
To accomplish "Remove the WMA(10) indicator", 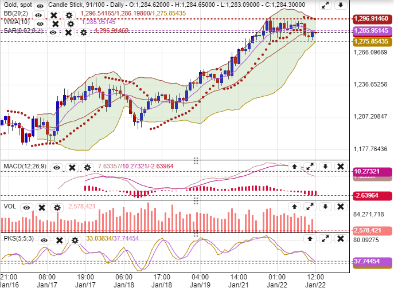I will 55,23.
